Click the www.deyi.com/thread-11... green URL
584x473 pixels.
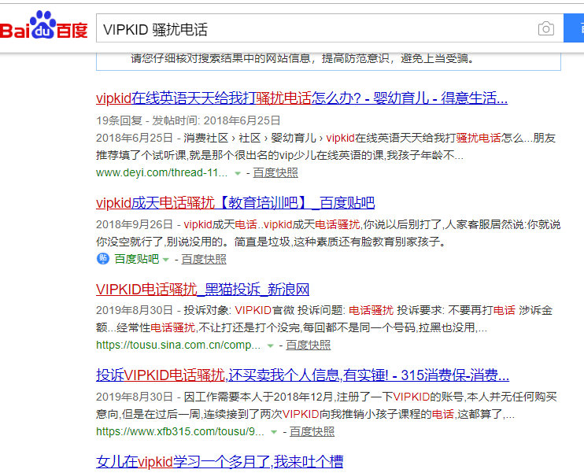point(161,173)
